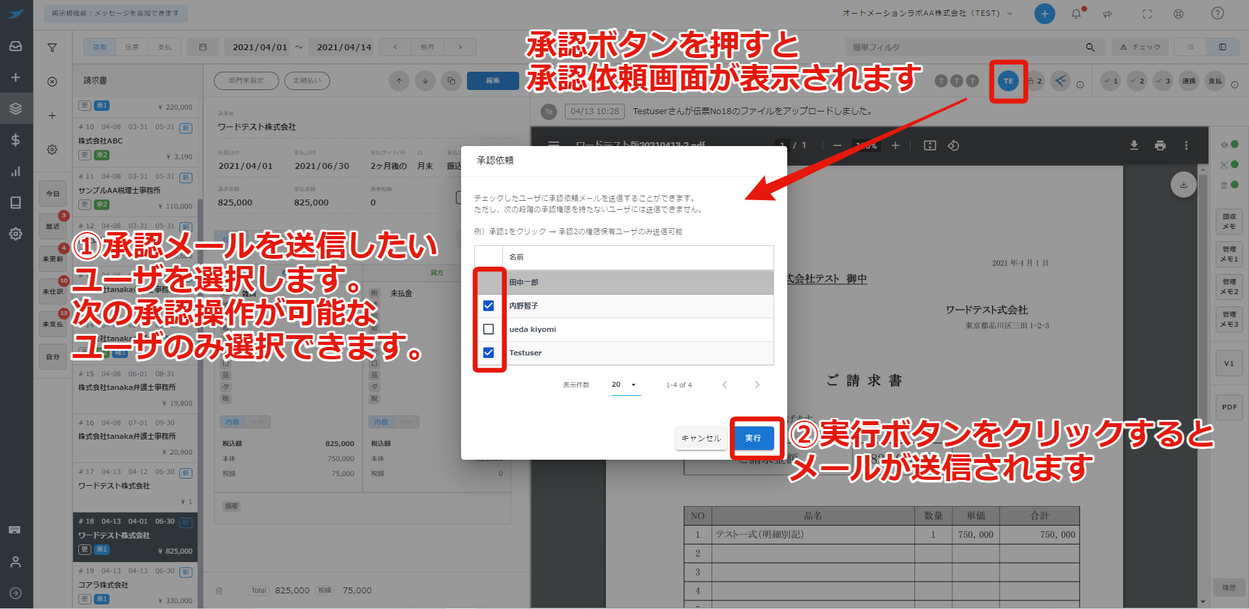The image size is (1249, 609).
Task: Click the チェック button
Action: (x=1140, y=47)
